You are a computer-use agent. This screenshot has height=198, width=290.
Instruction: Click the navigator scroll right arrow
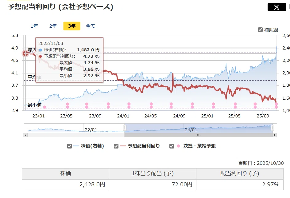[x=275, y=135]
